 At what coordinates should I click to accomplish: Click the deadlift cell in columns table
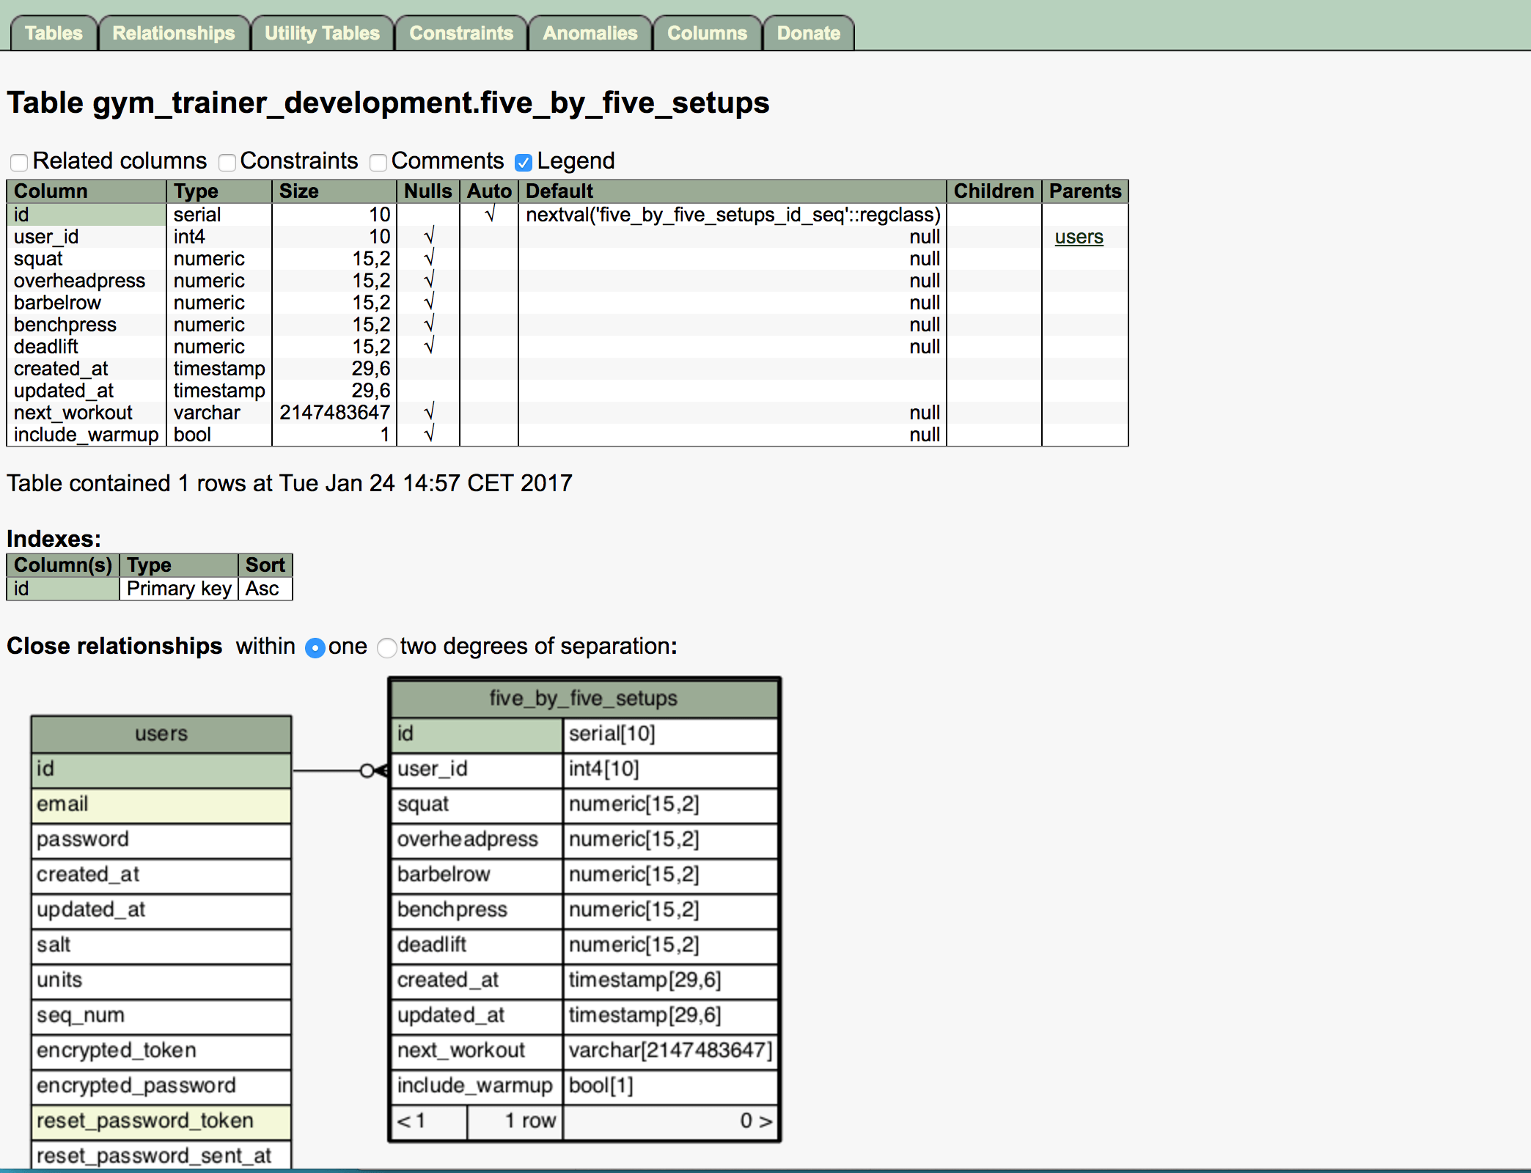pos(87,347)
